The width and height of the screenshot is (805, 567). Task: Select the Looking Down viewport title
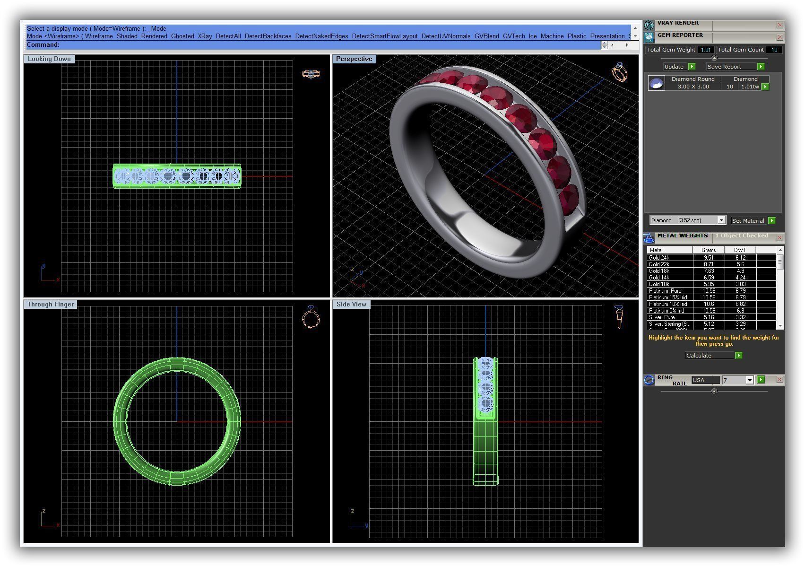click(49, 59)
